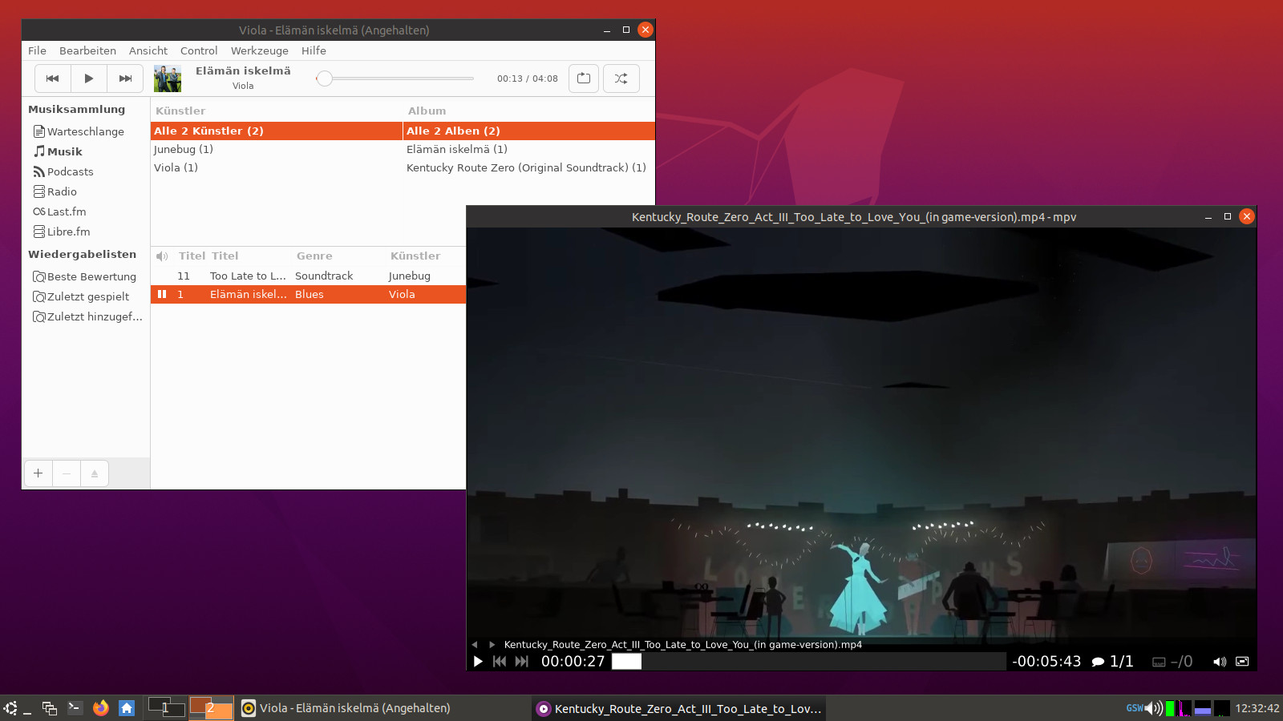1283x721 pixels.
Task: Toggle repeat mode in Rhythmbox
Action: (x=584, y=79)
